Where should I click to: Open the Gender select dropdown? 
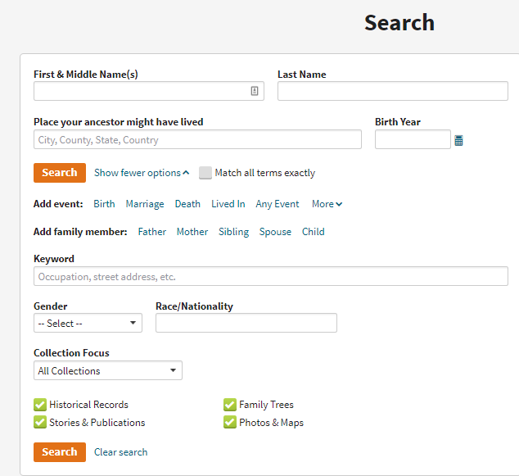point(88,324)
